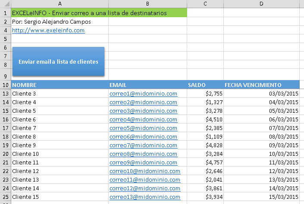Screen dimensions: 304x204
Task: Open the correo13@midominio.com email link
Action: click(x=145, y=197)
